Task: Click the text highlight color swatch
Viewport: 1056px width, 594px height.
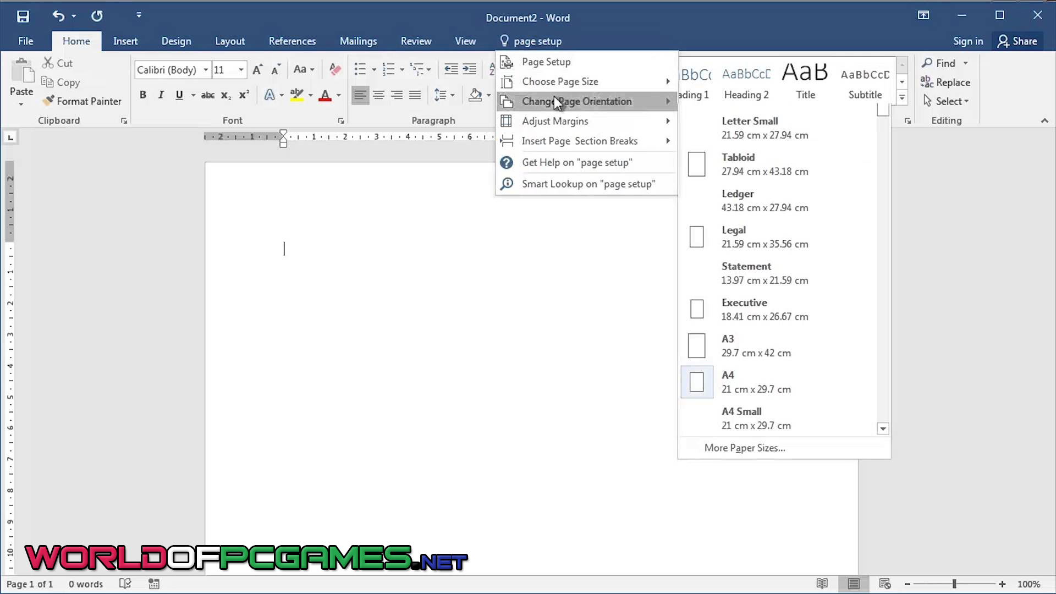Action: point(297,95)
